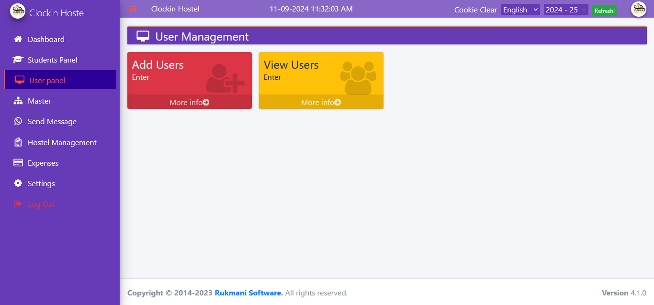
Task: Select User panel in sidebar
Action: click(47, 80)
